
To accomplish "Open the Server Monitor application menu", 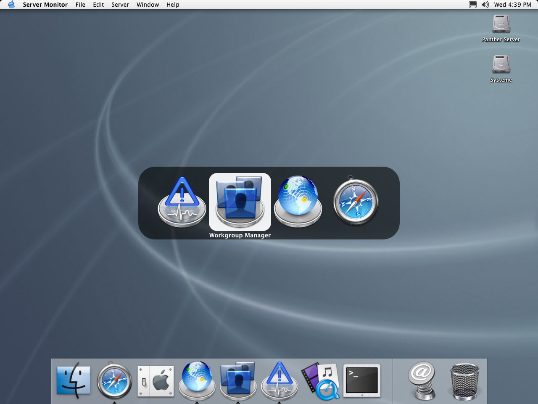I will point(45,5).
